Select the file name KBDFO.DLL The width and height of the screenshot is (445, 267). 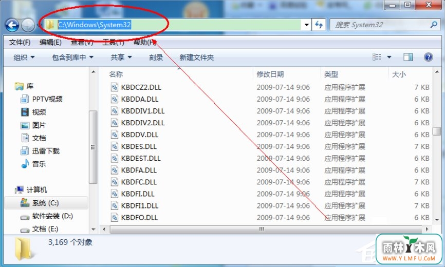pos(139,217)
